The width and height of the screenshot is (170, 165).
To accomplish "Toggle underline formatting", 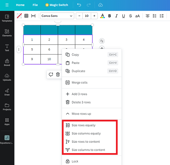I will click(123, 16).
